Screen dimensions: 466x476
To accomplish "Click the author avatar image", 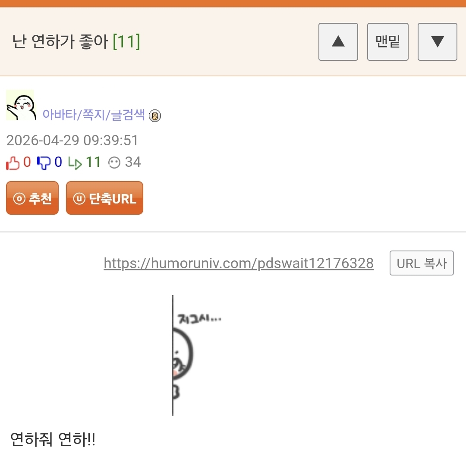I will [x=21, y=105].
